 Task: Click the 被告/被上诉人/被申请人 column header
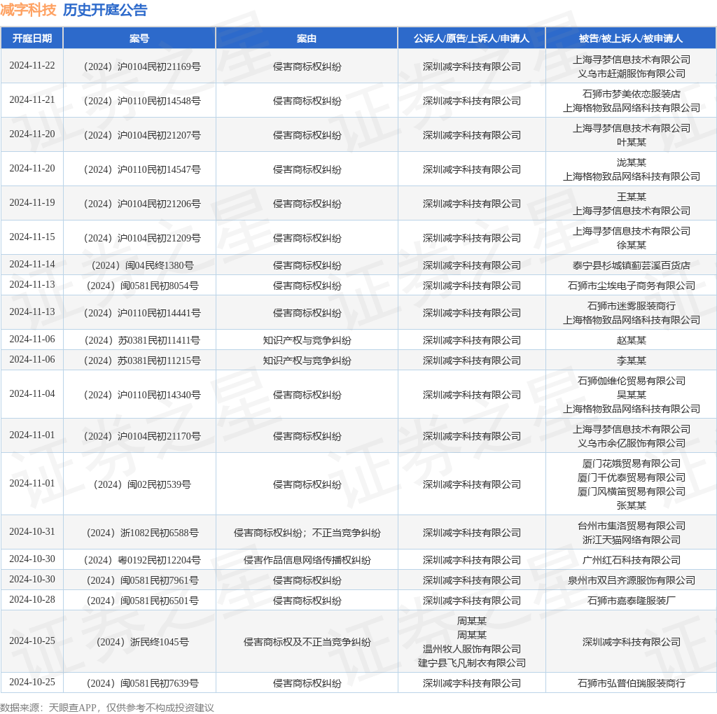631,38
